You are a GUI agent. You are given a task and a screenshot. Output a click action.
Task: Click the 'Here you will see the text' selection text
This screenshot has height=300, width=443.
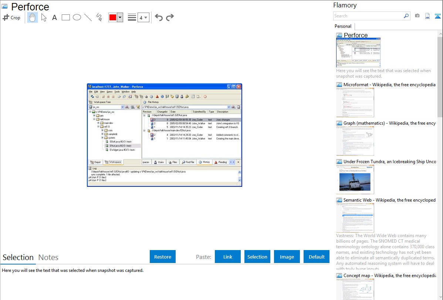pos(72,270)
